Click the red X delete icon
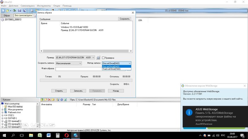Screen dimensions: 248x139 (49, 99)
